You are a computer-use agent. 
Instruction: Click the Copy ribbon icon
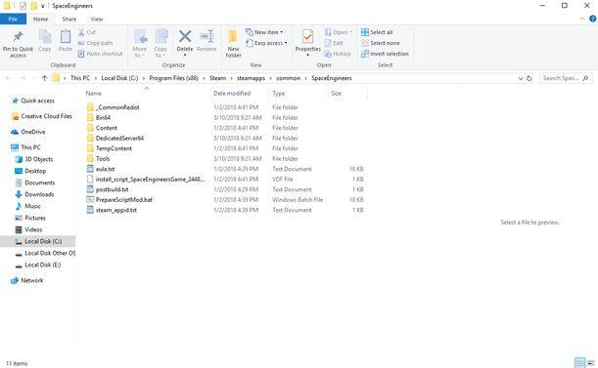click(45, 37)
